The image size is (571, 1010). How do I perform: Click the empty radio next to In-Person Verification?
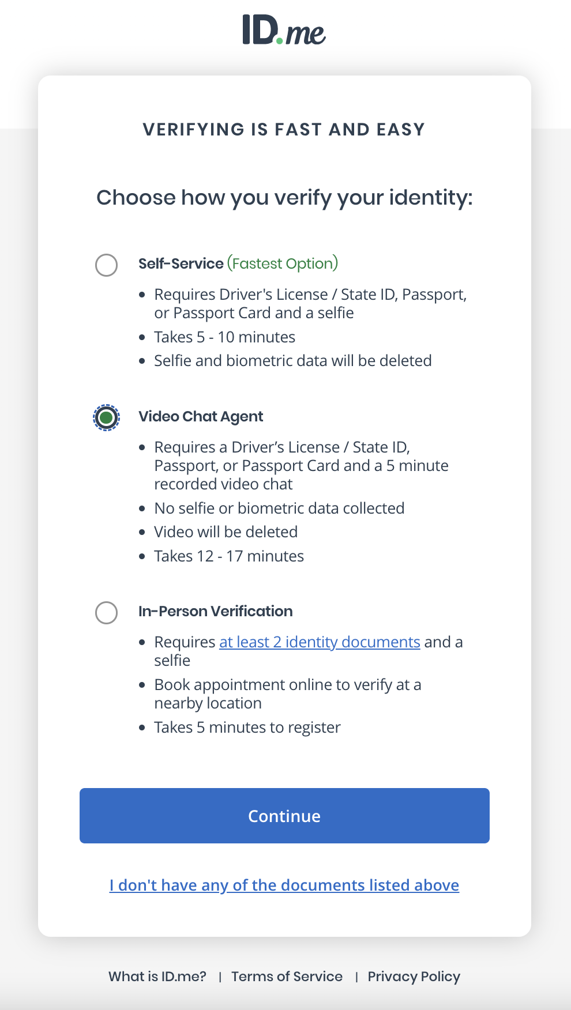pyautogui.click(x=106, y=613)
